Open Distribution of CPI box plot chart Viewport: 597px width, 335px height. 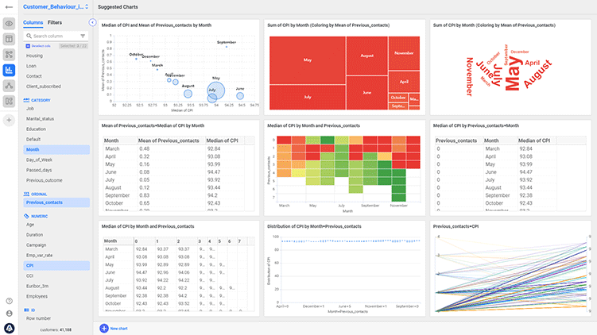coord(344,268)
